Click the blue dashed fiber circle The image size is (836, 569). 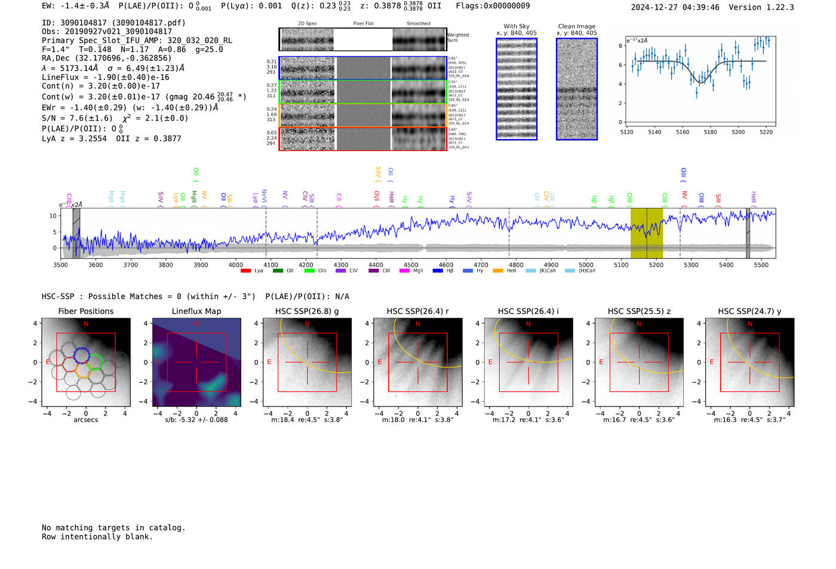click(81, 356)
